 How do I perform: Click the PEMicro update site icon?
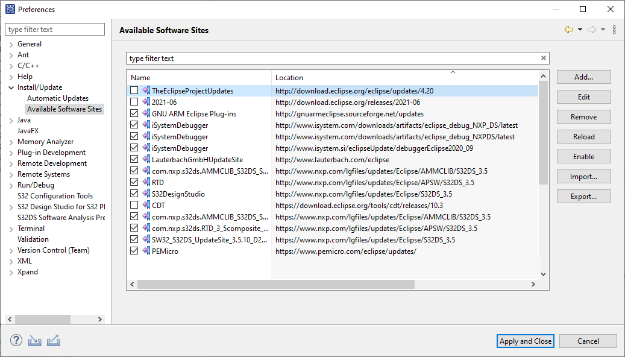tap(145, 251)
